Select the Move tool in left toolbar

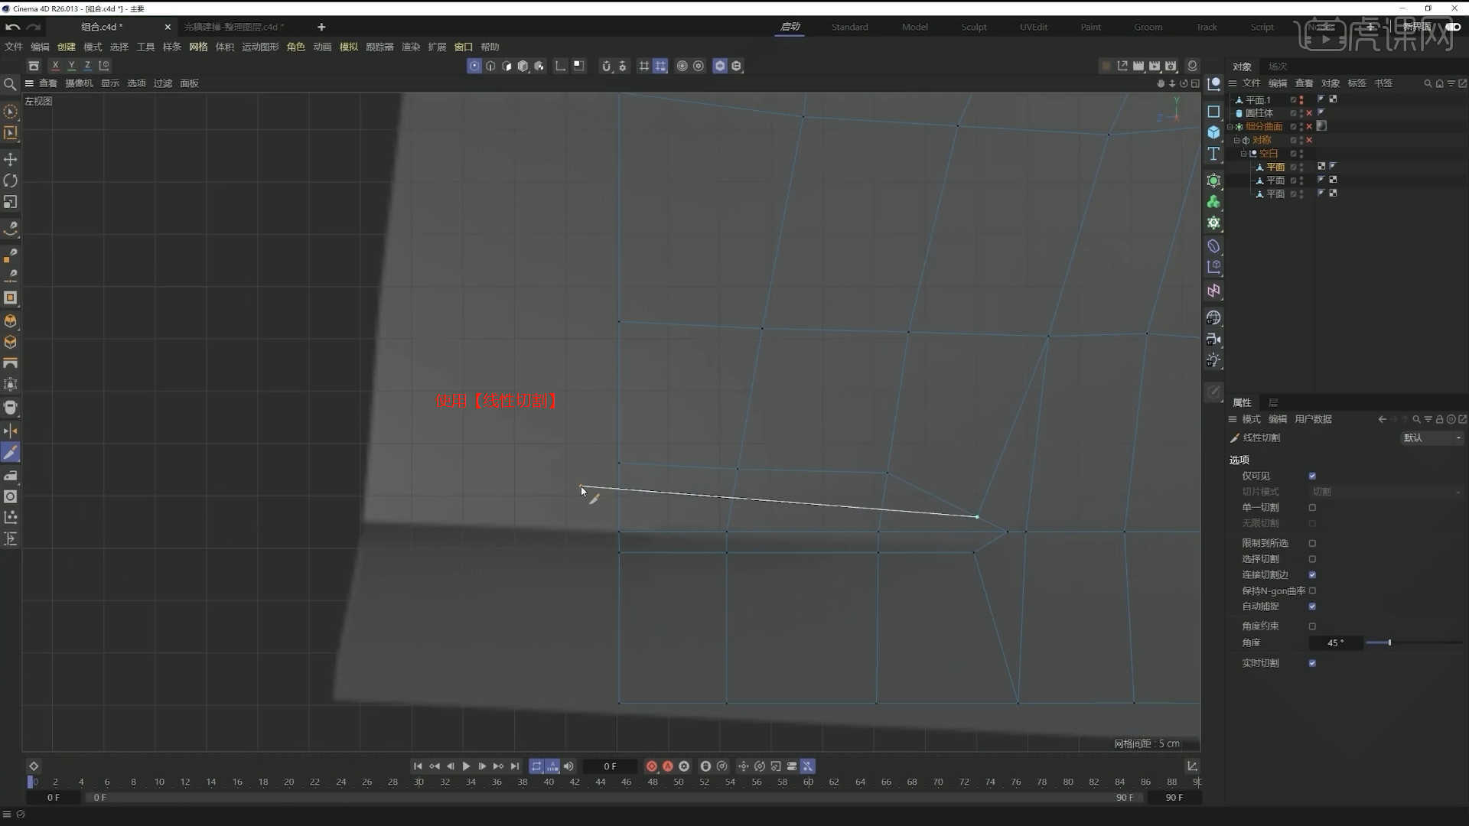[x=11, y=159]
